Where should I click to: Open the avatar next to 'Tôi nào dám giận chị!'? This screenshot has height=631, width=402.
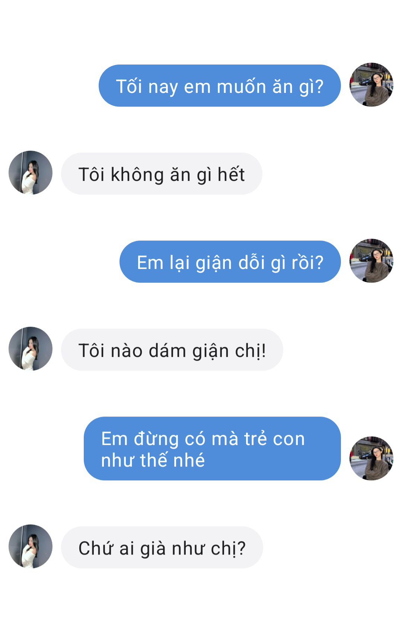[x=31, y=349]
